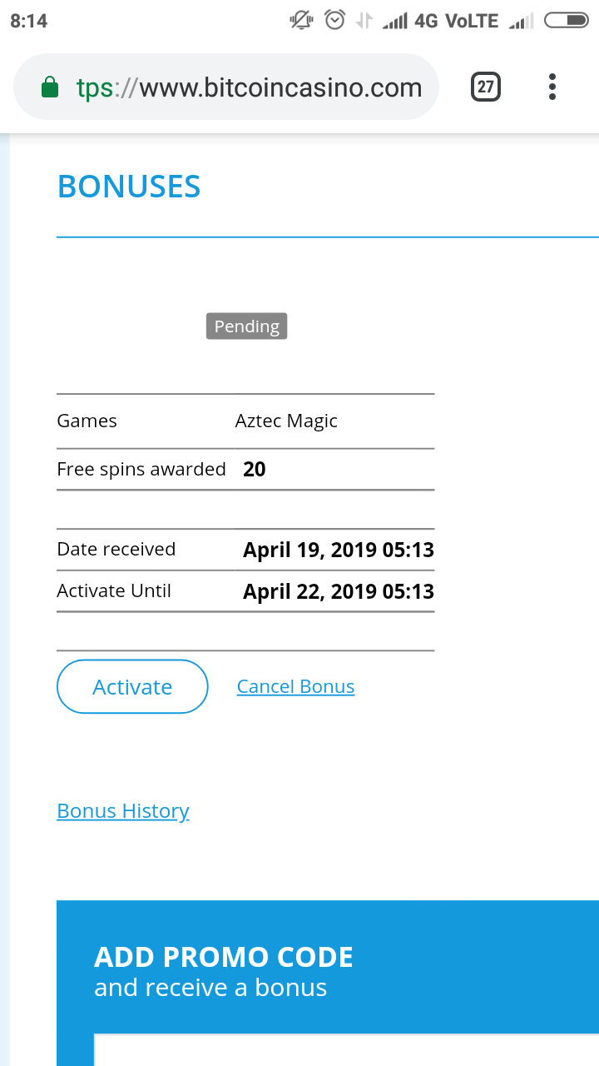Click the Cancel Bonus link

click(295, 687)
